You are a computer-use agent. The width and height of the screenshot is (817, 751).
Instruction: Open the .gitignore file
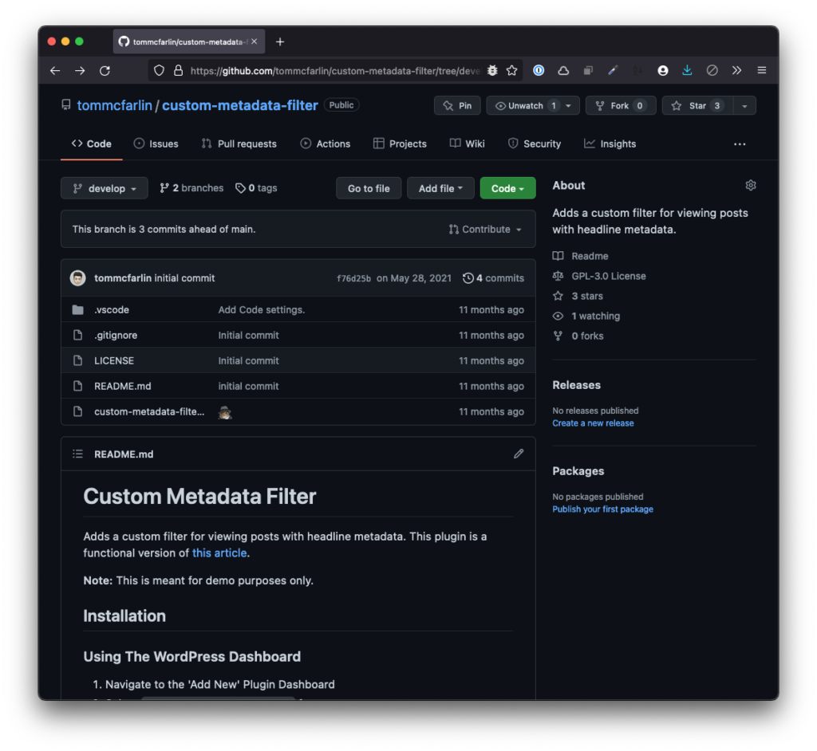pos(116,336)
